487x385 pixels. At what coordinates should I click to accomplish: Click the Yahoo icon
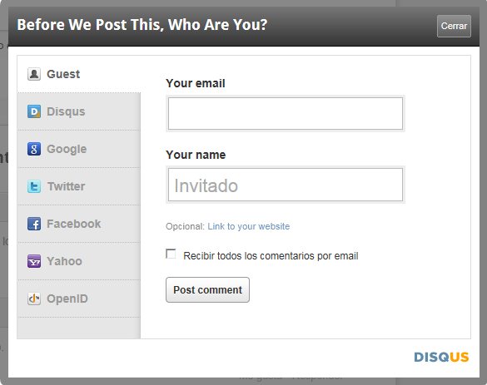34,261
